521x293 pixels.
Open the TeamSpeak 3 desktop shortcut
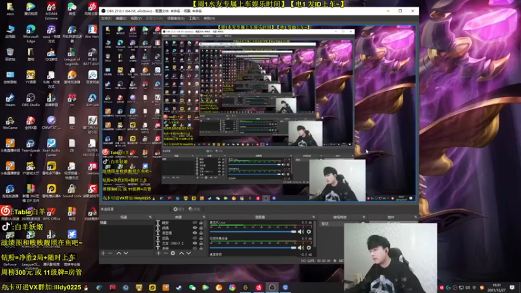click(x=31, y=148)
